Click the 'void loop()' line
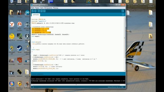Screen dimensions: 164x92 coord(36,50)
